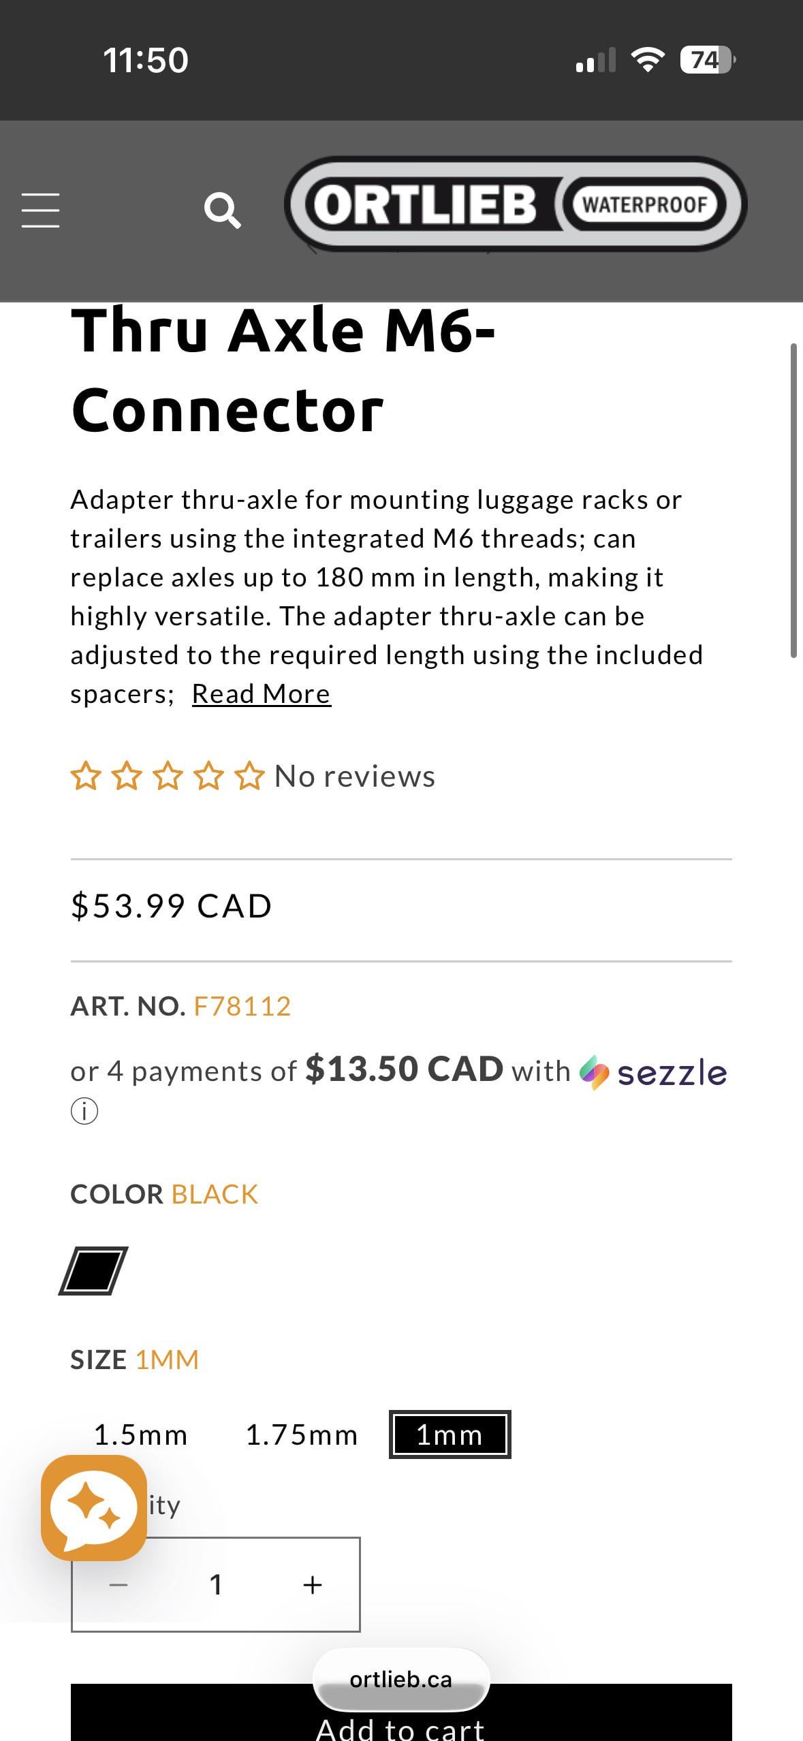803x1741 pixels.
Task: Click the Sezzle logo
Action: pyautogui.click(x=654, y=1073)
